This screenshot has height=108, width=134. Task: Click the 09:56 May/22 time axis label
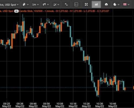46,105
